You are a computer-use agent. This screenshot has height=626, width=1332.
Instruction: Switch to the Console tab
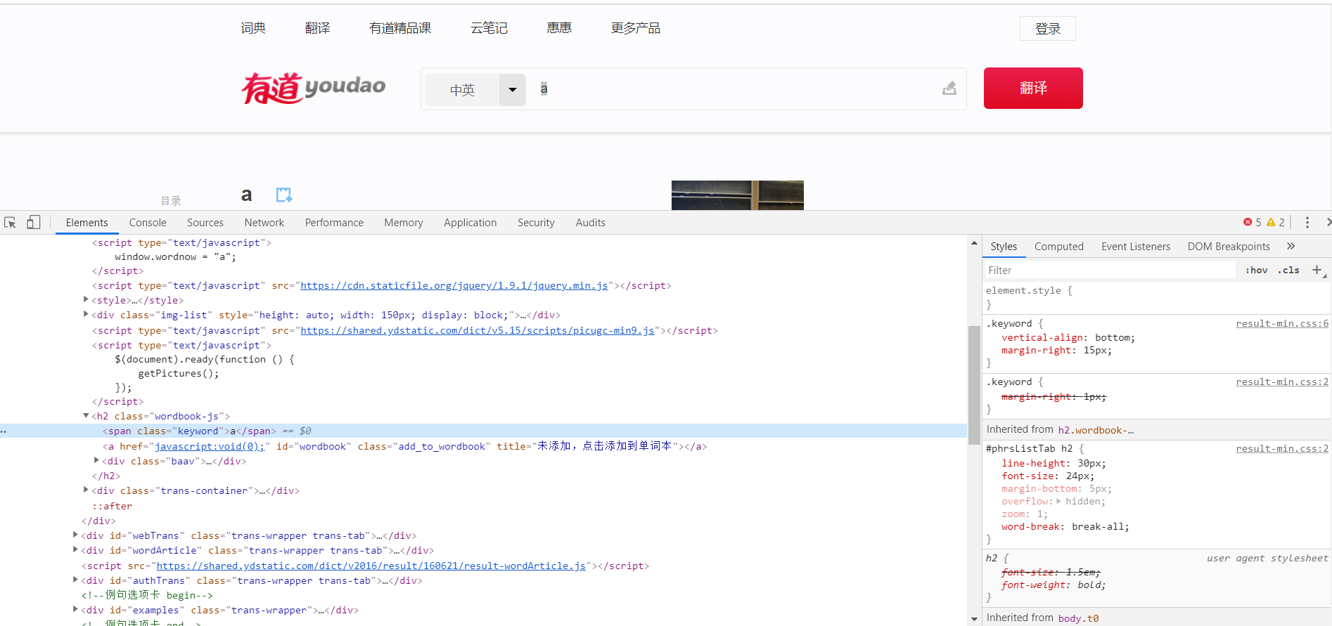click(x=148, y=223)
